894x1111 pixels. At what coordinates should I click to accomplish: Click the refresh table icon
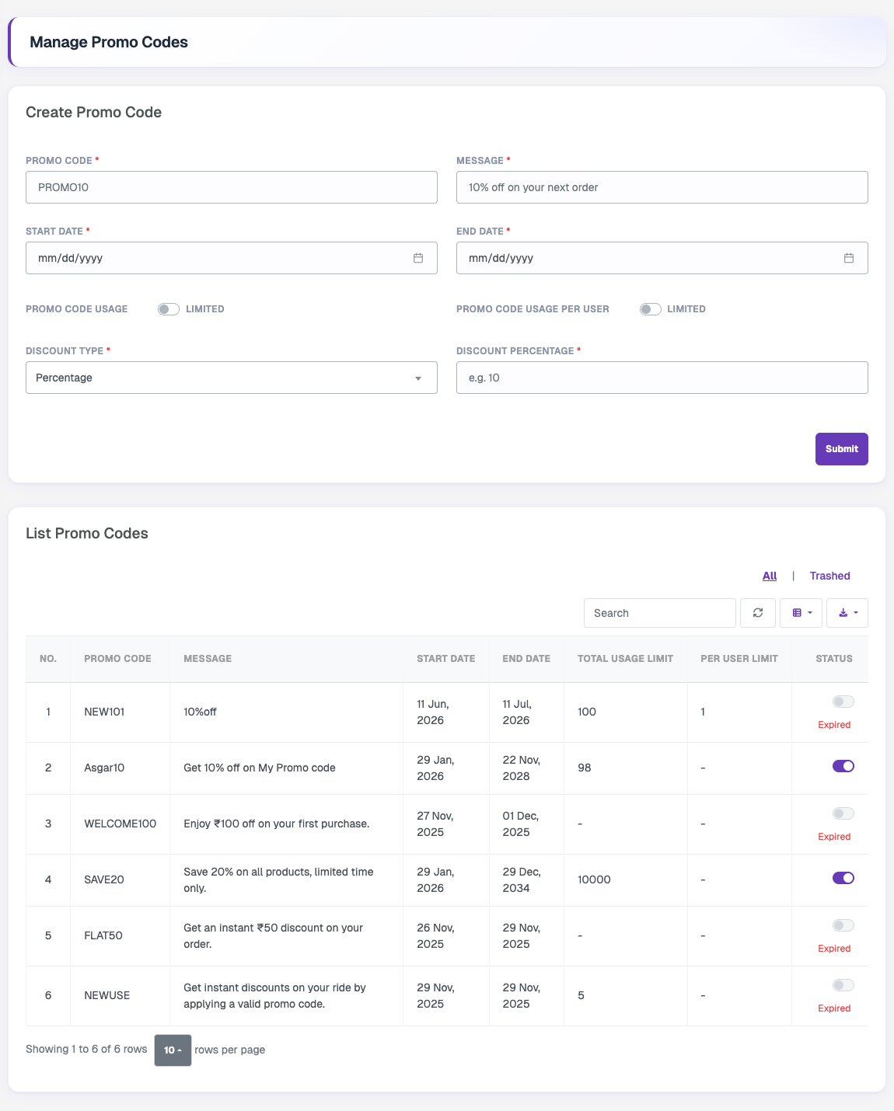coord(758,613)
